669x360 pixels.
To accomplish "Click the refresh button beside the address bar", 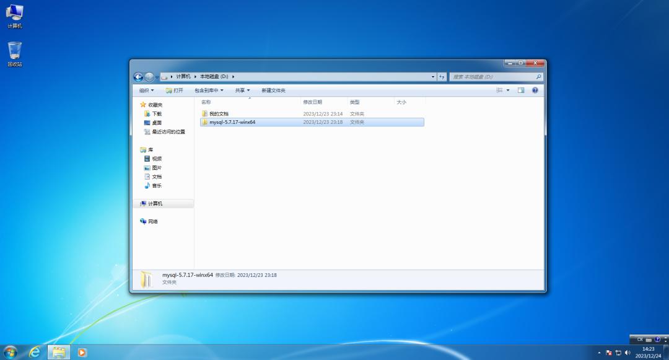I will point(442,77).
